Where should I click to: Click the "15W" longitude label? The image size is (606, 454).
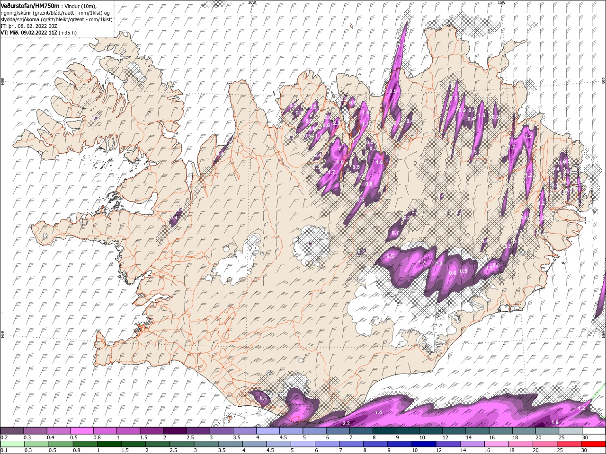click(x=501, y=2)
